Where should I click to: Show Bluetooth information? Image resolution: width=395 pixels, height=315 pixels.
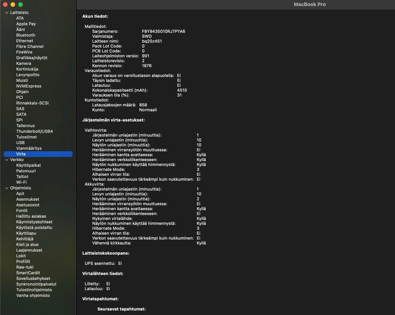point(26,35)
